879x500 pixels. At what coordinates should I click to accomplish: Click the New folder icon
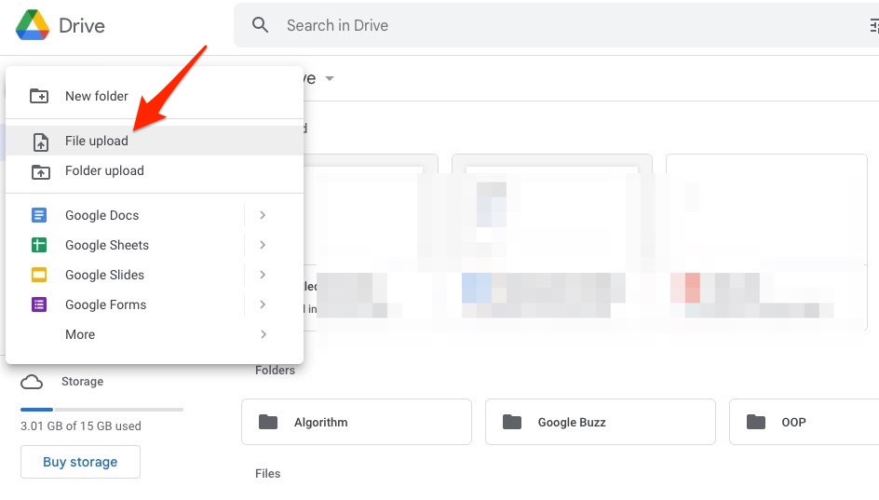click(x=39, y=96)
